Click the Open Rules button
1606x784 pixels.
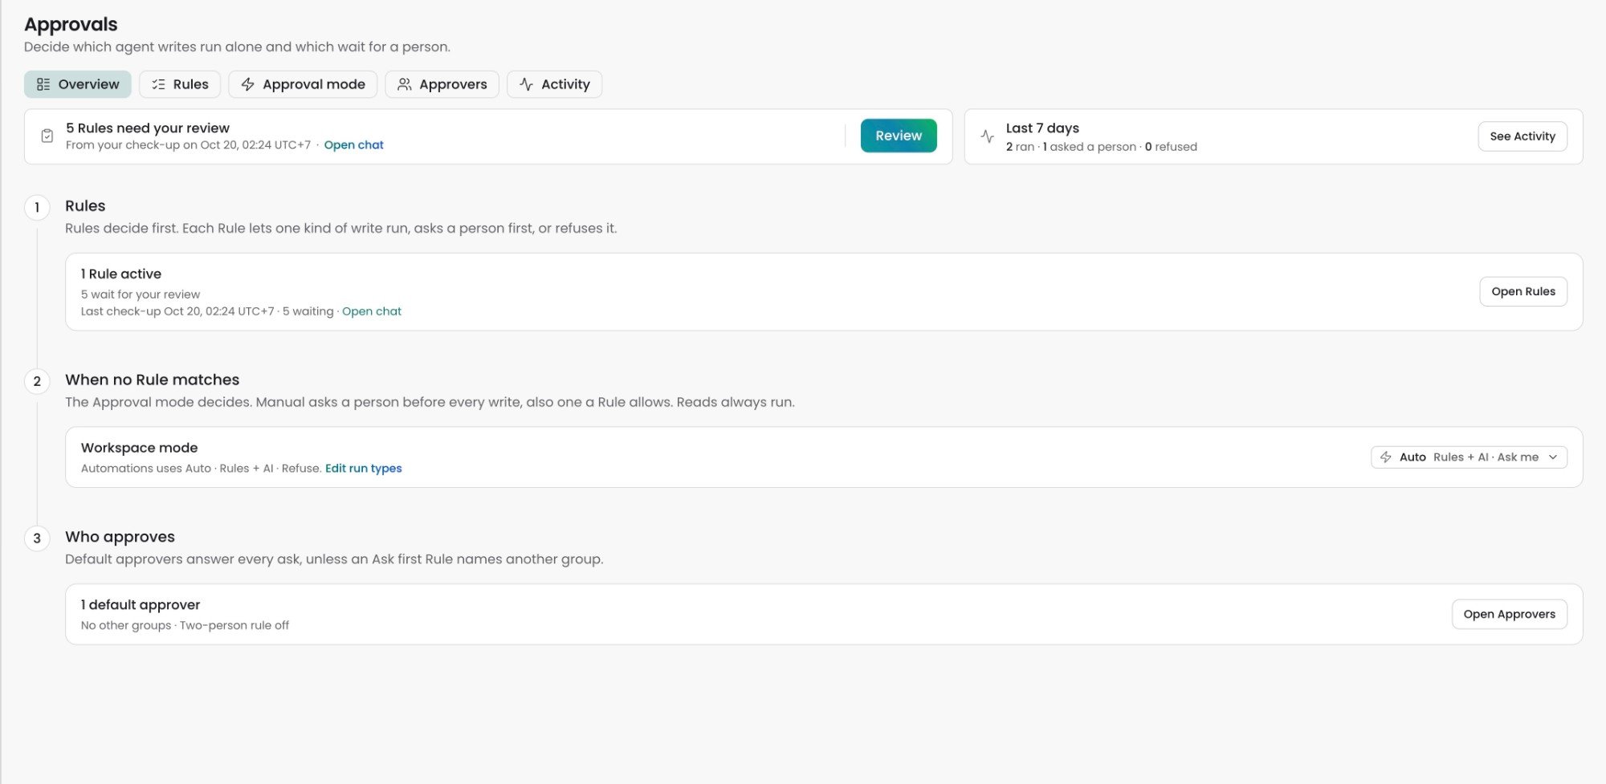[x=1523, y=291]
